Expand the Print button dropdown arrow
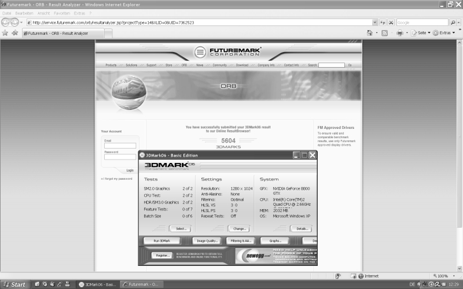Screen dimensions: 463x289 (407, 33)
